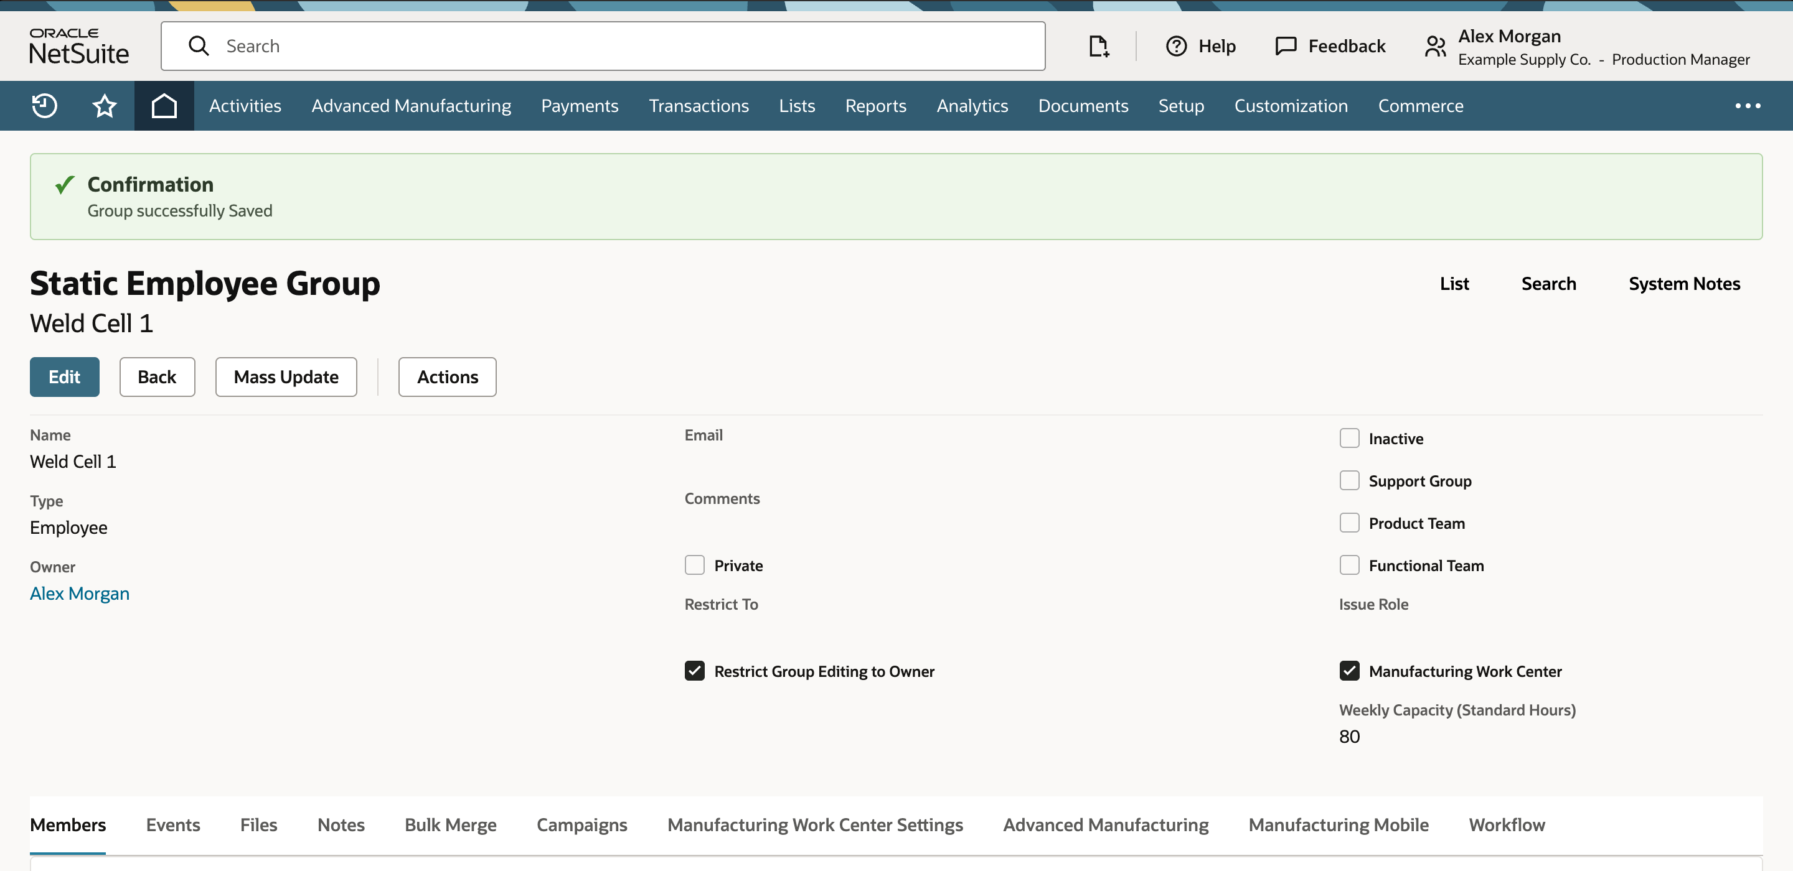Expand the Transactions navigation menu
The height and width of the screenshot is (871, 1793).
[698, 106]
